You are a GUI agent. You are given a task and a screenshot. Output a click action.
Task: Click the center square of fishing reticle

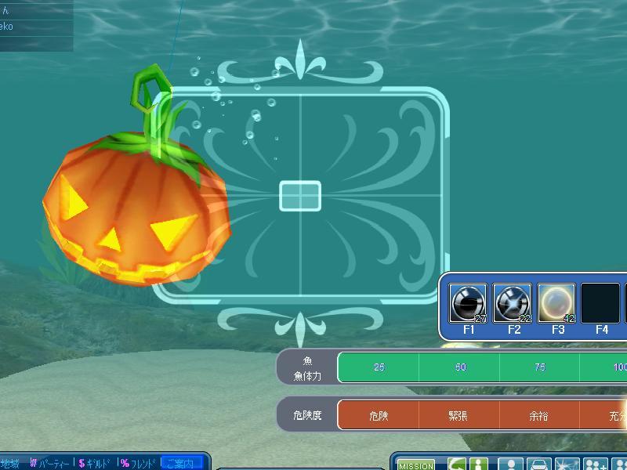(300, 196)
